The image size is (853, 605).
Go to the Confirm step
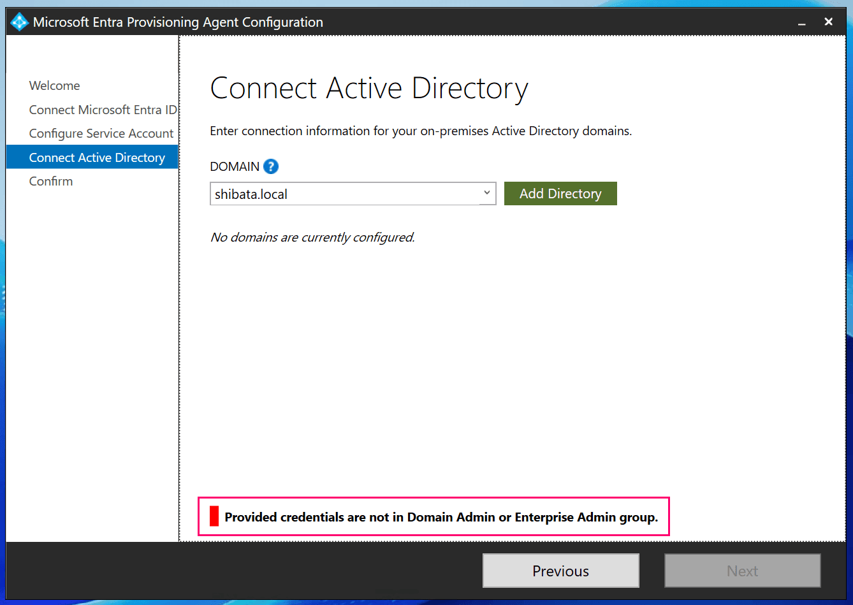(51, 181)
